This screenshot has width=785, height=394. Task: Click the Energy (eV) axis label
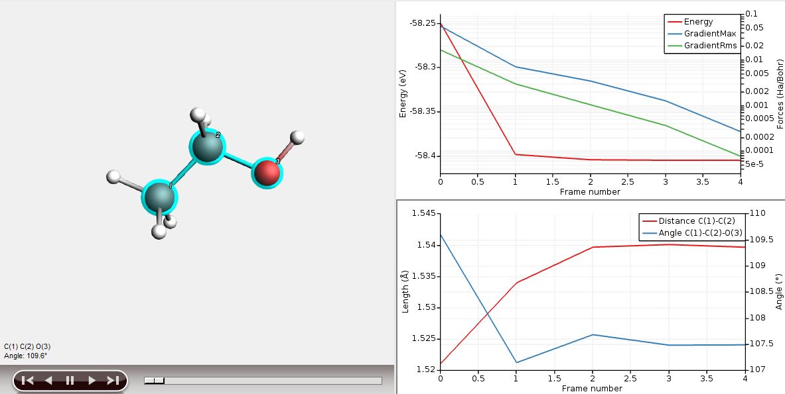[403, 94]
